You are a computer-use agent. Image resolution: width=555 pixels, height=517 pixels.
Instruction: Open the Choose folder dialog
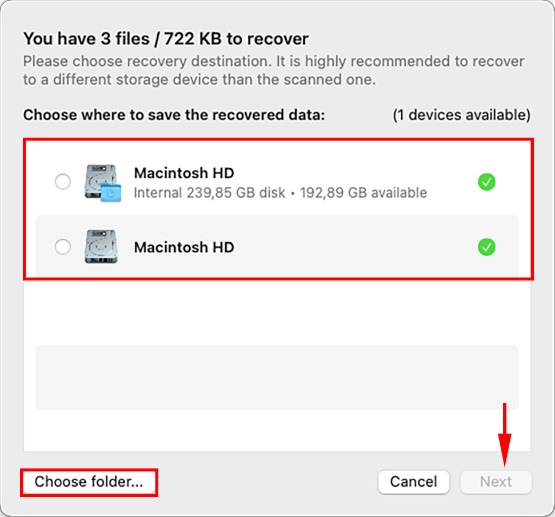(89, 482)
